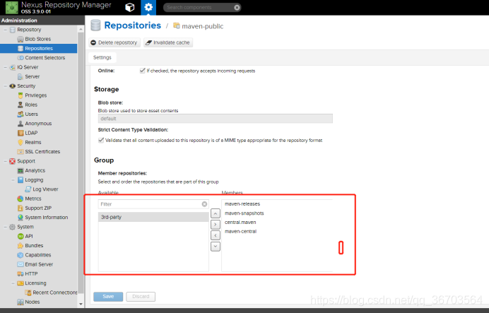This screenshot has height=313, width=489.
Task: Move selected member down arrow button
Action: pyautogui.click(x=216, y=247)
